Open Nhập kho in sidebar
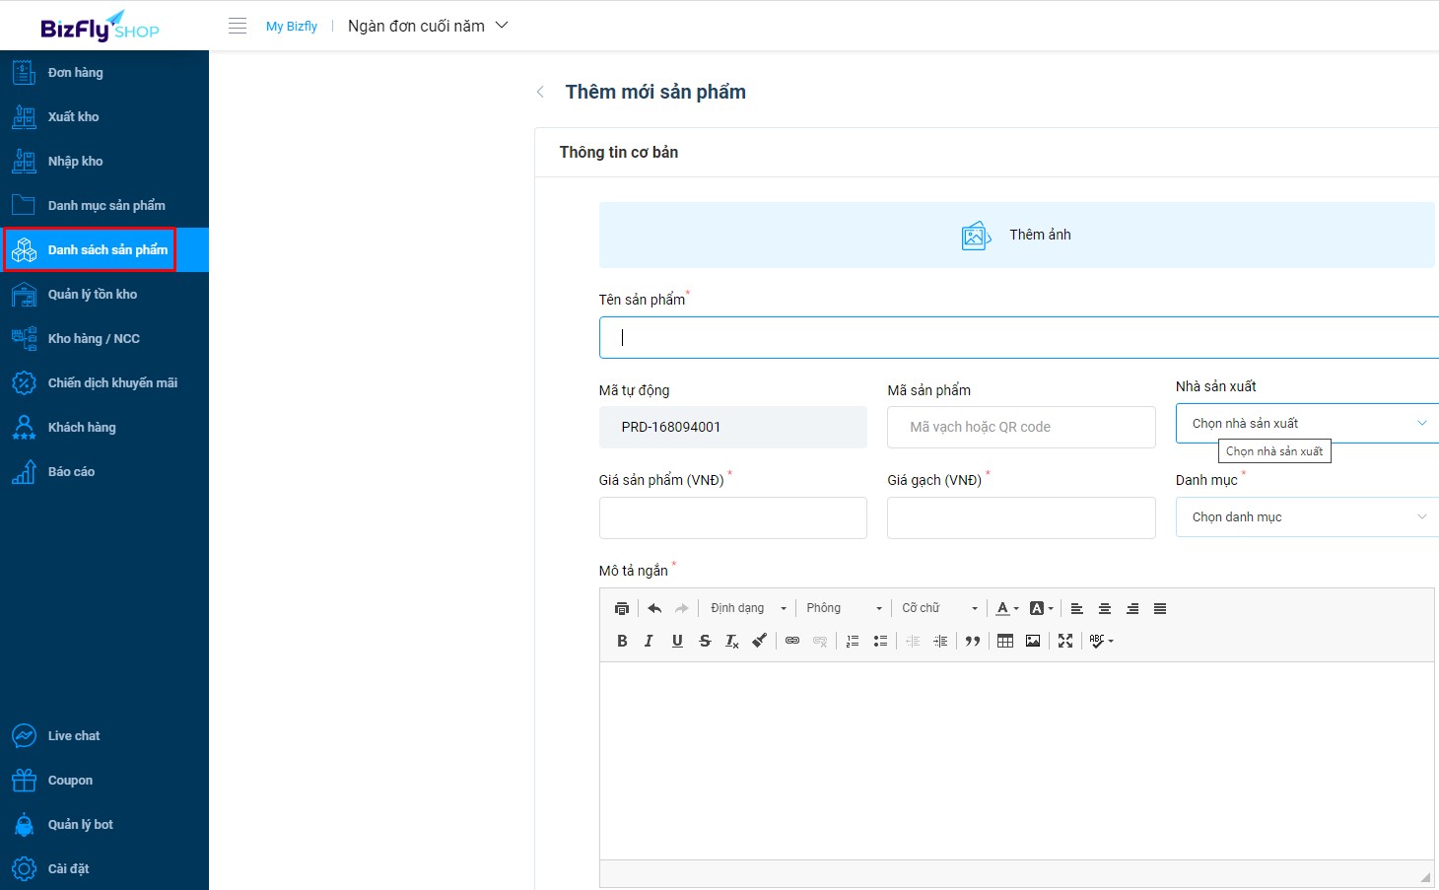This screenshot has height=890, width=1439. point(104,161)
